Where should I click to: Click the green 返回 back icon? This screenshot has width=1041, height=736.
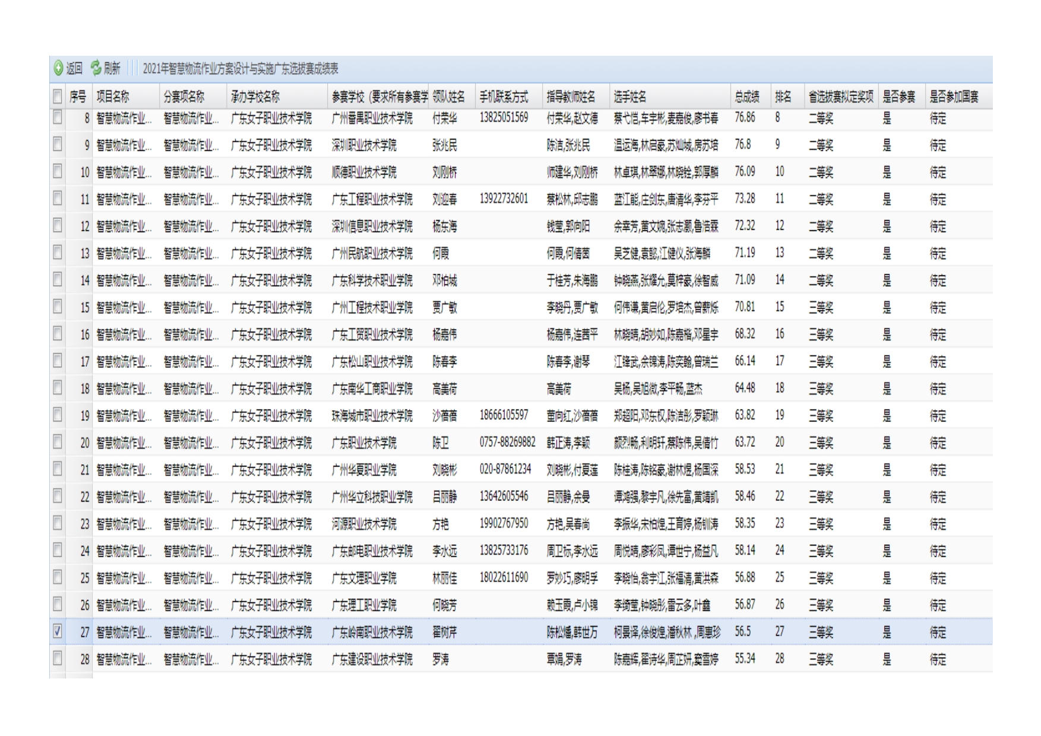[x=59, y=68]
